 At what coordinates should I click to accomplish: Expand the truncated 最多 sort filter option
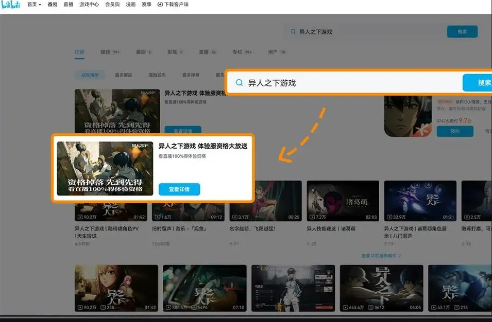[220, 75]
